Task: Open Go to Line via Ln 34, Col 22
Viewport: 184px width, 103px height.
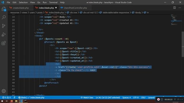Action: [x=108, y=98]
